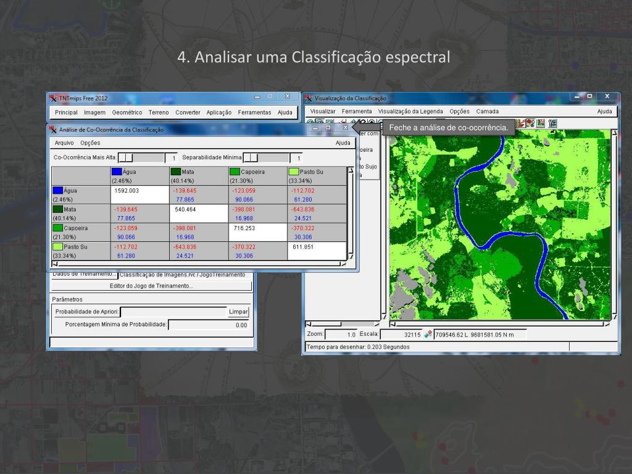Click the rightmost legend-options icon in Visualização toolbar
This screenshot has width=632, height=474.
pos(552,123)
